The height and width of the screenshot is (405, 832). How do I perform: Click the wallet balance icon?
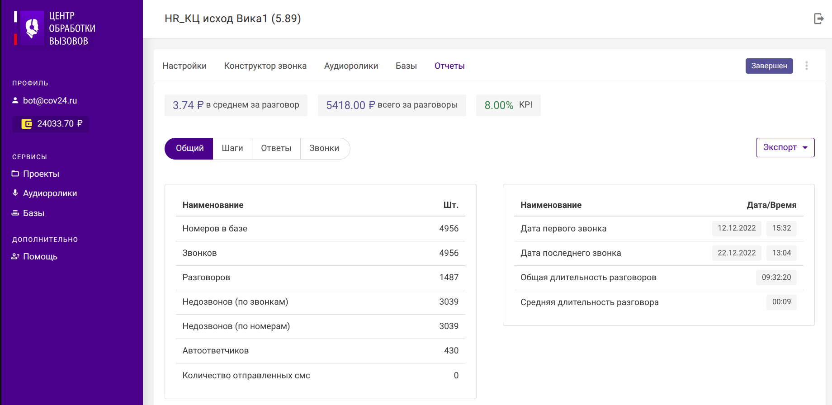point(27,124)
